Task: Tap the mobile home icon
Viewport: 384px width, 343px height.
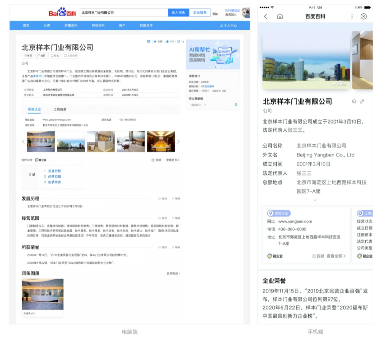Action: [280, 16]
